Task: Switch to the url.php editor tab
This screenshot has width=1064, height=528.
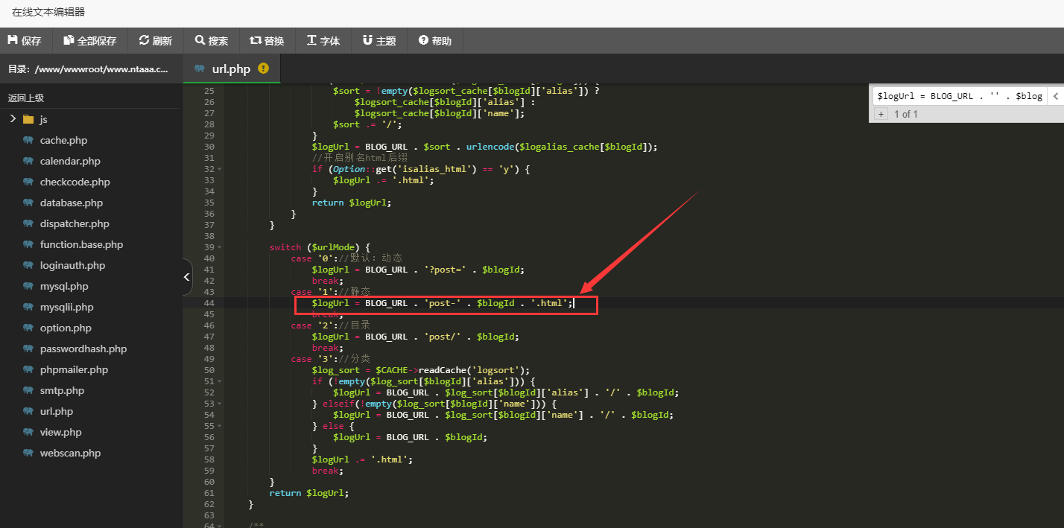Action: tap(231, 69)
